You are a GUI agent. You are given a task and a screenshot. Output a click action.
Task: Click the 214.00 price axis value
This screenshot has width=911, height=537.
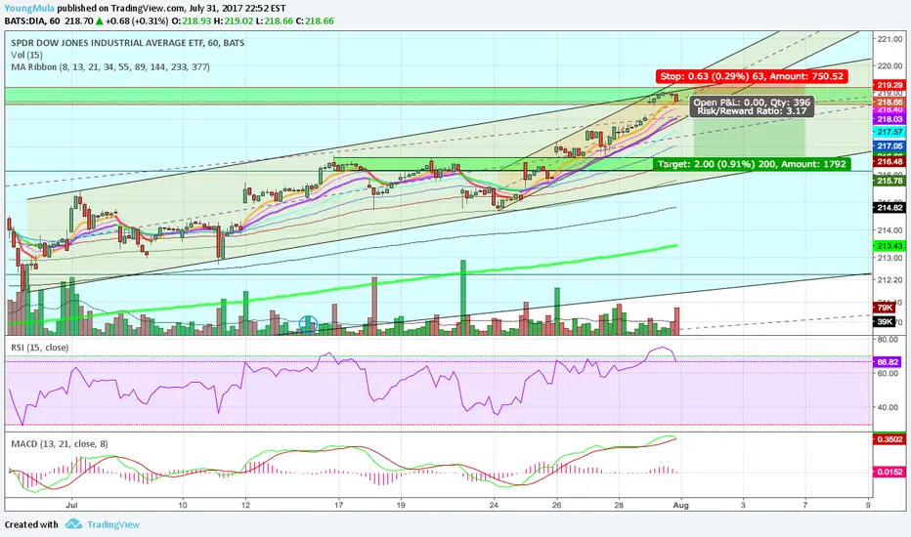[x=889, y=230]
